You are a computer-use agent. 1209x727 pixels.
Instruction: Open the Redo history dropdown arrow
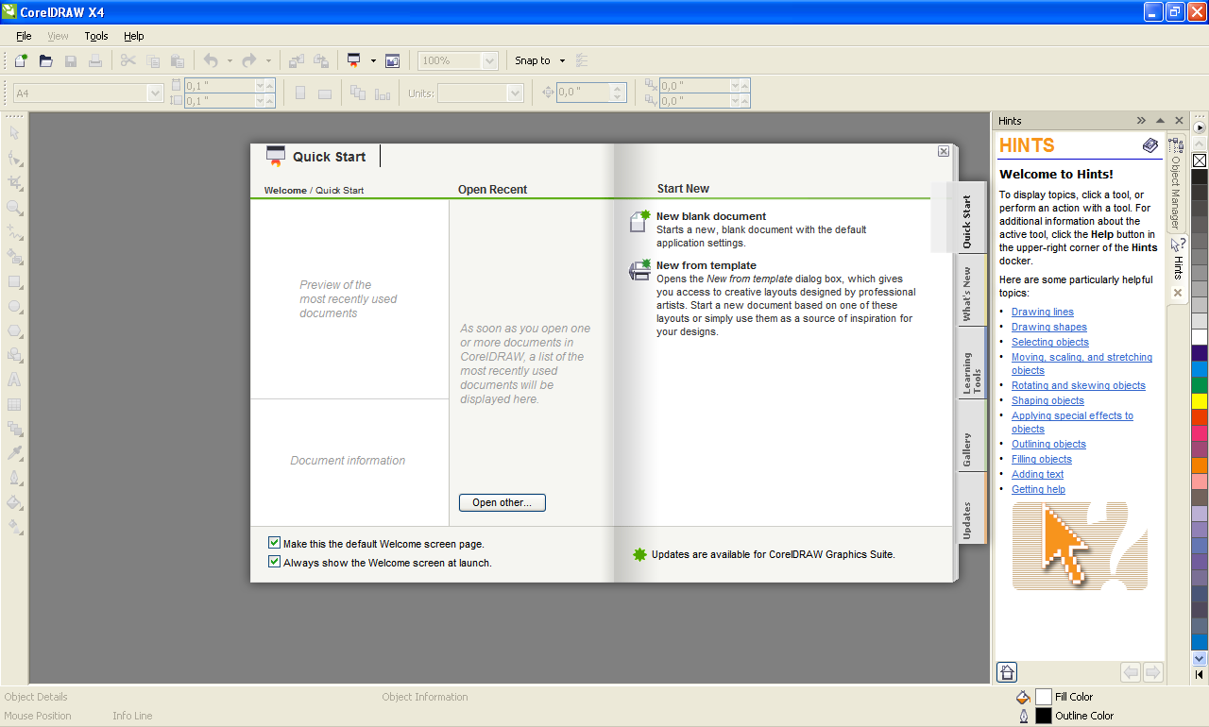pos(268,60)
